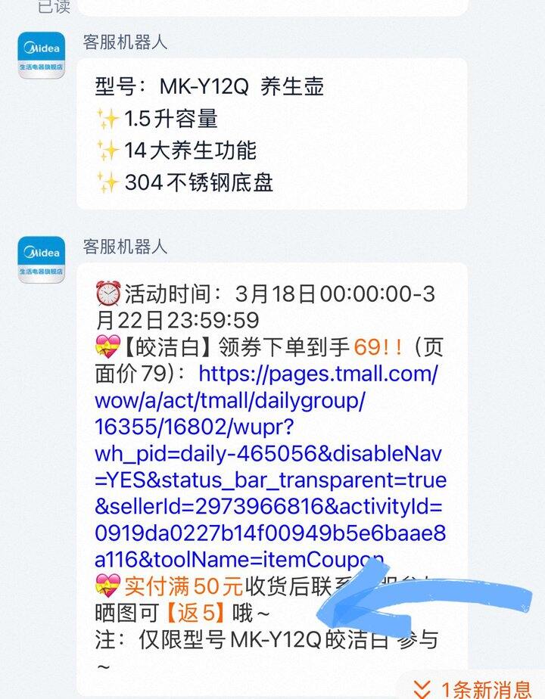Tap the lower 客服机器人 sender name
This screenshot has height=699, width=545.
[125, 247]
